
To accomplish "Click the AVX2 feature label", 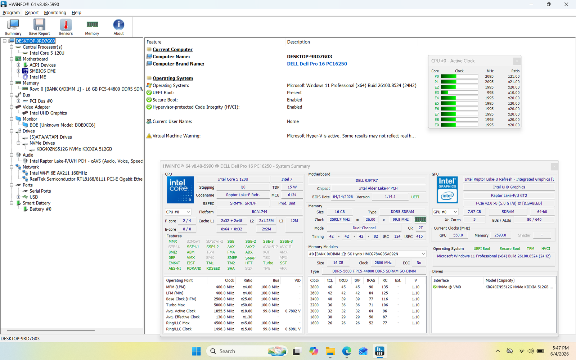I will pos(250,247).
